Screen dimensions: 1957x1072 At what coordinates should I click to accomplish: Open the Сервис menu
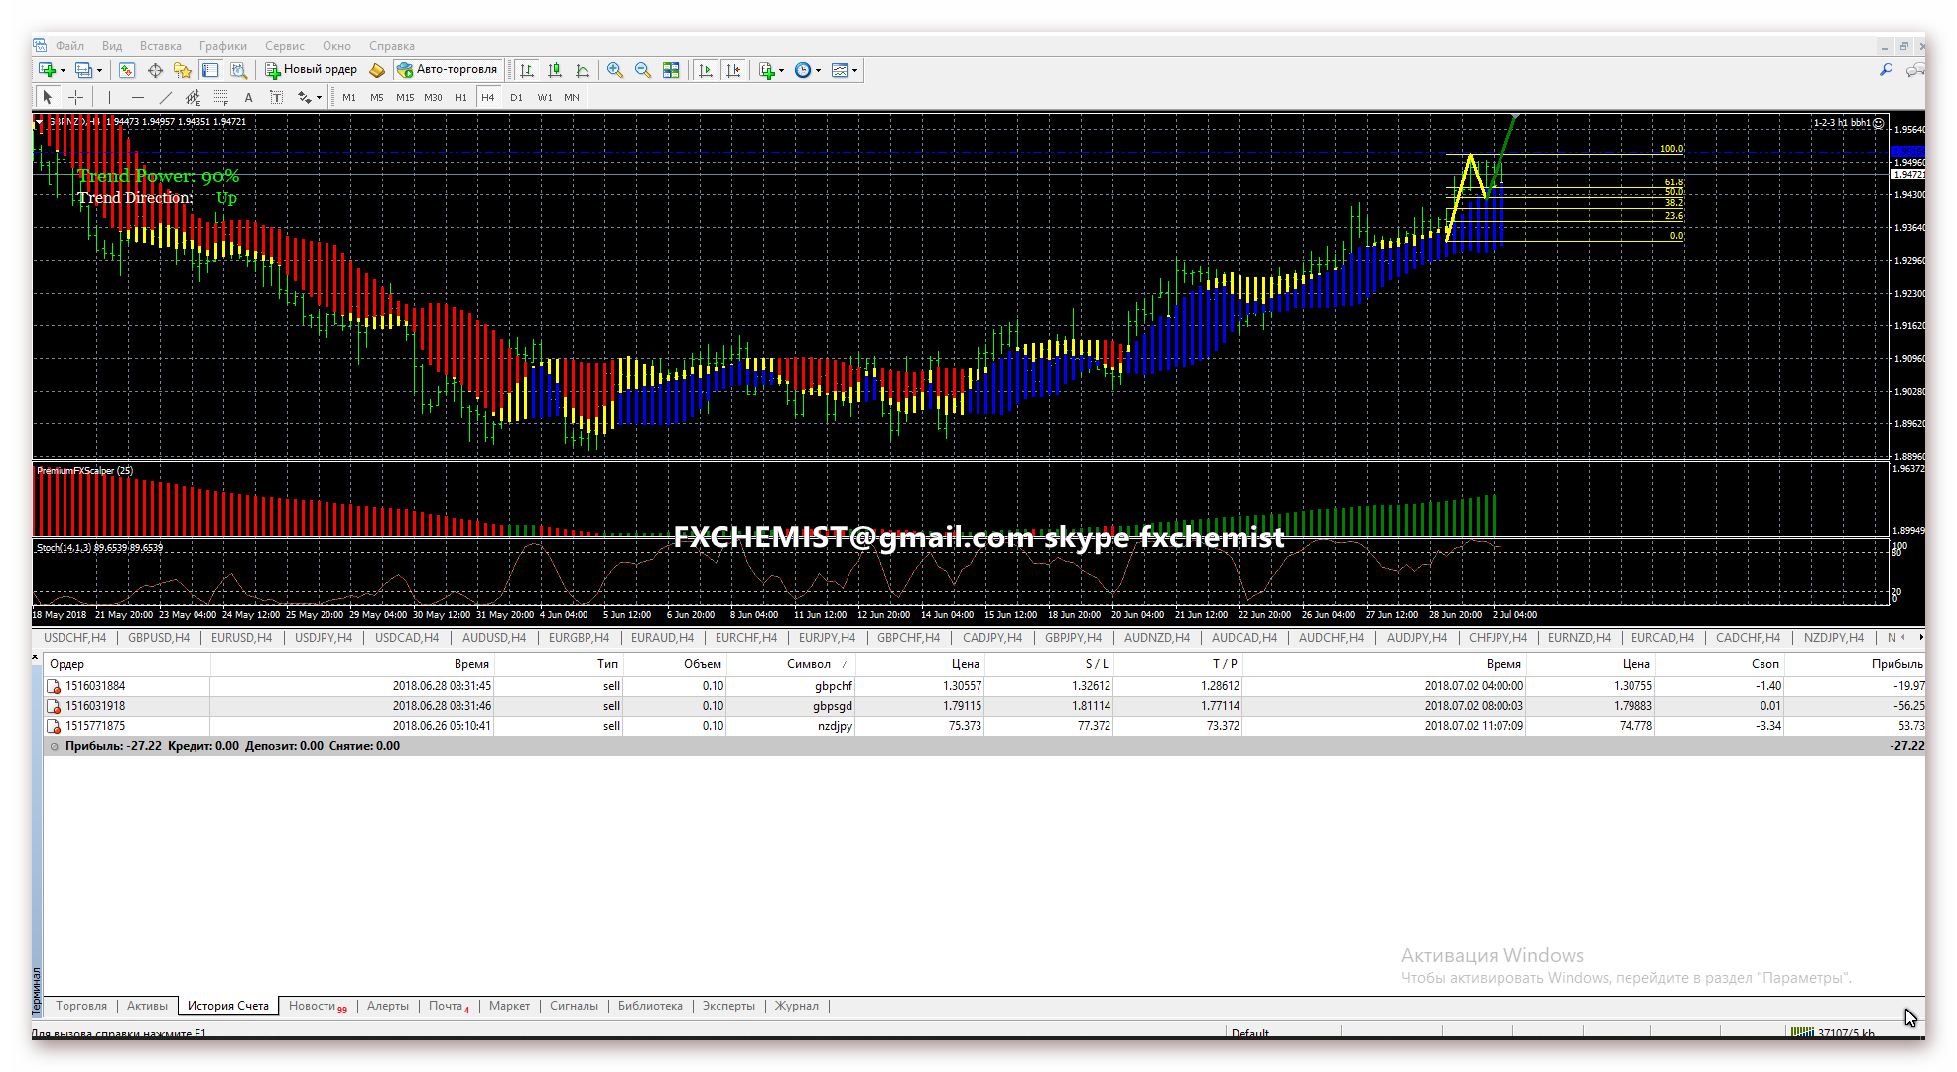[x=285, y=46]
